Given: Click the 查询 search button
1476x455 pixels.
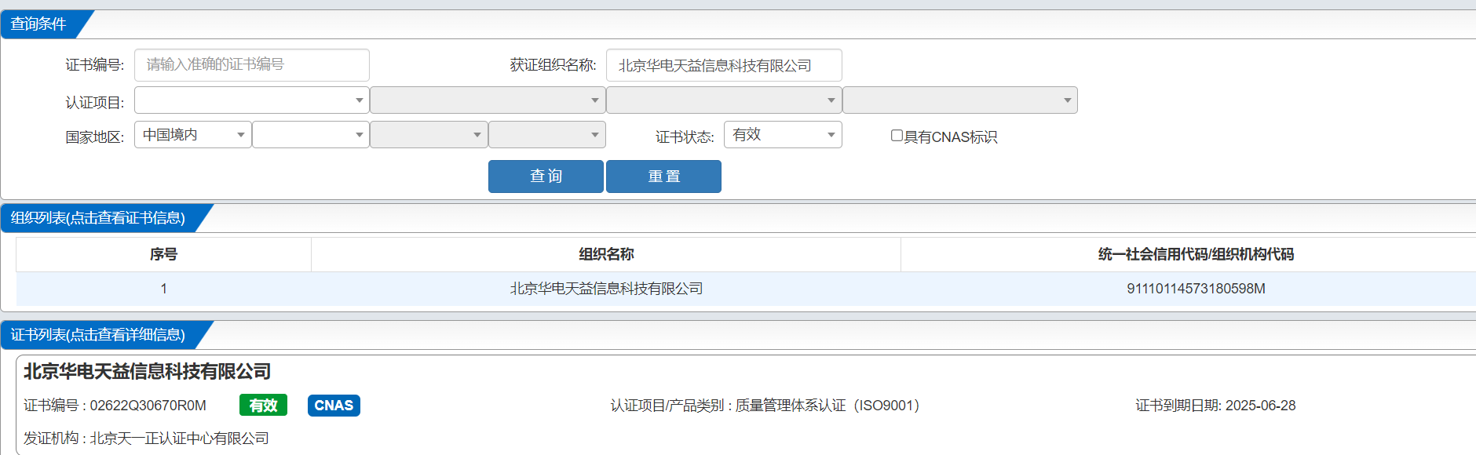Looking at the screenshot, I should [546, 177].
